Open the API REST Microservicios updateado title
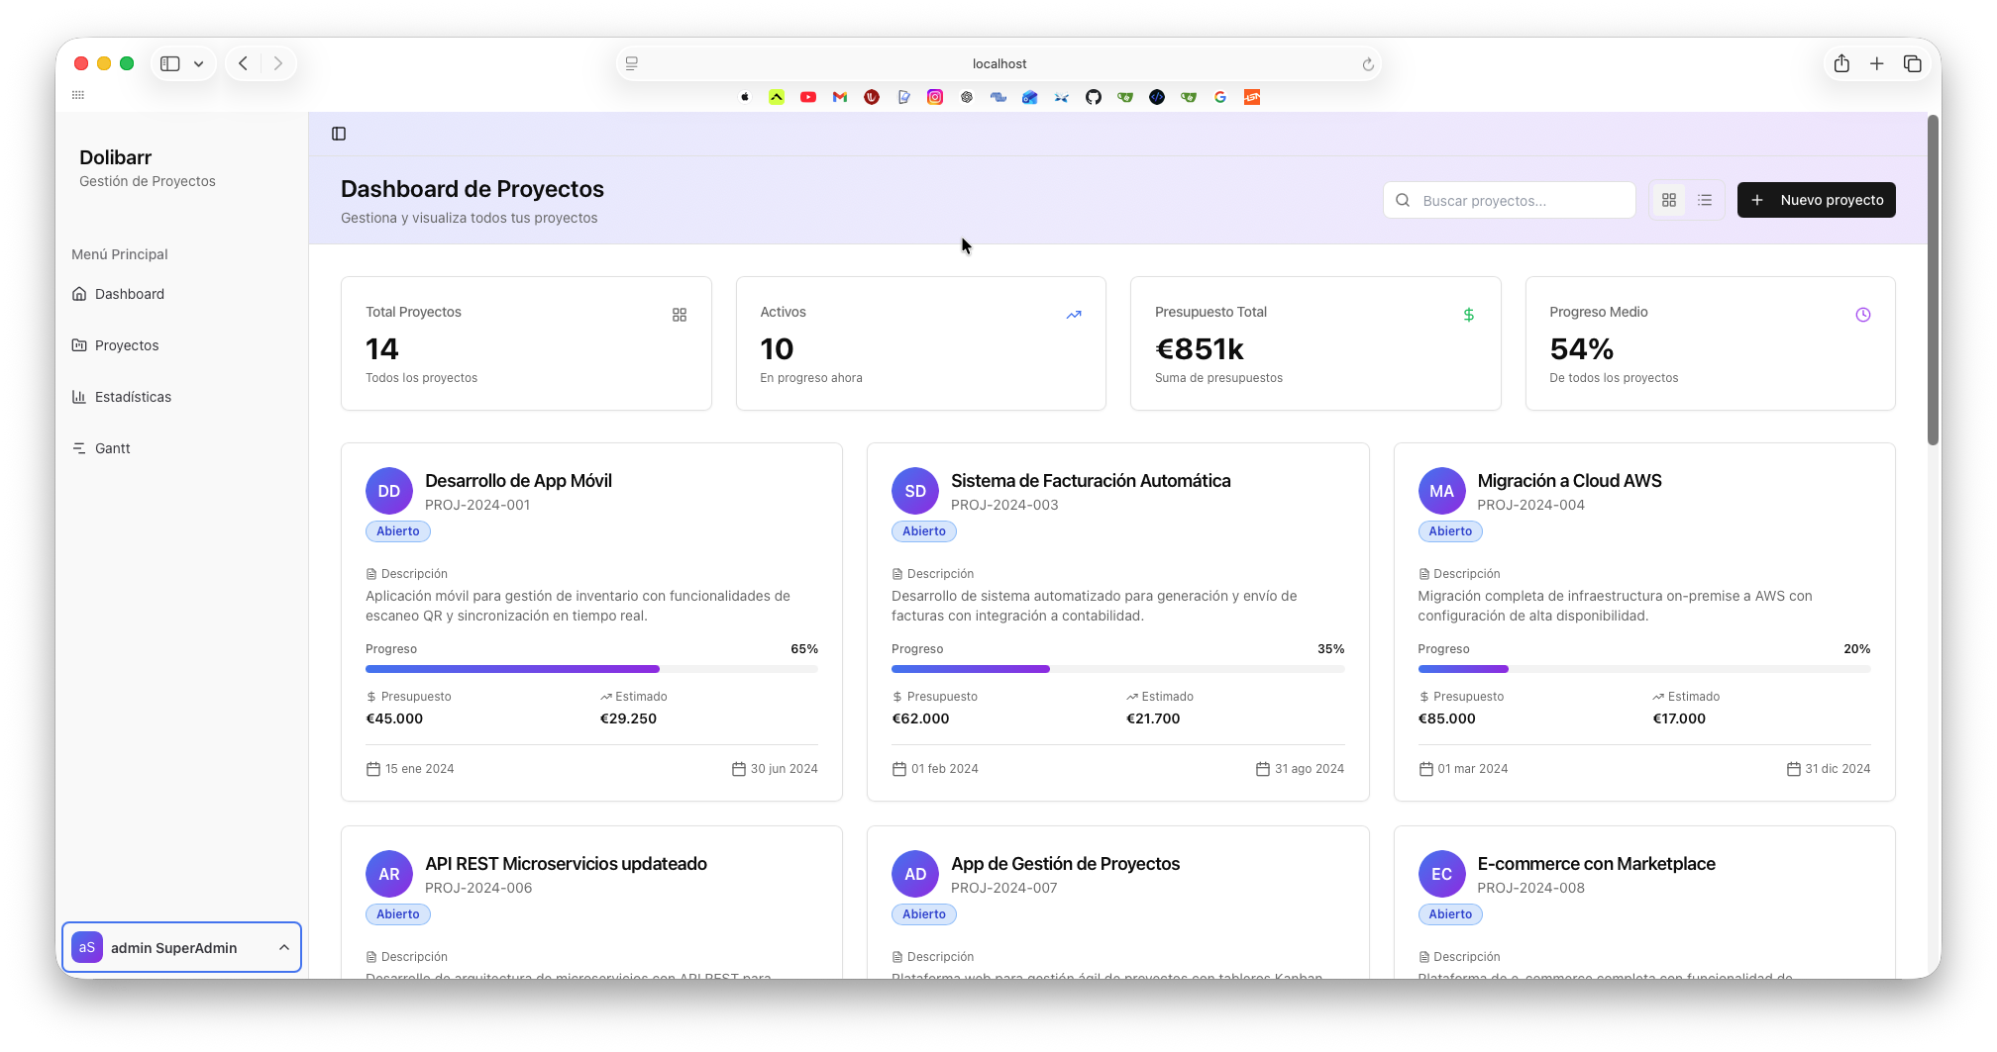Image resolution: width=1997 pixels, height=1052 pixels. tap(566, 864)
